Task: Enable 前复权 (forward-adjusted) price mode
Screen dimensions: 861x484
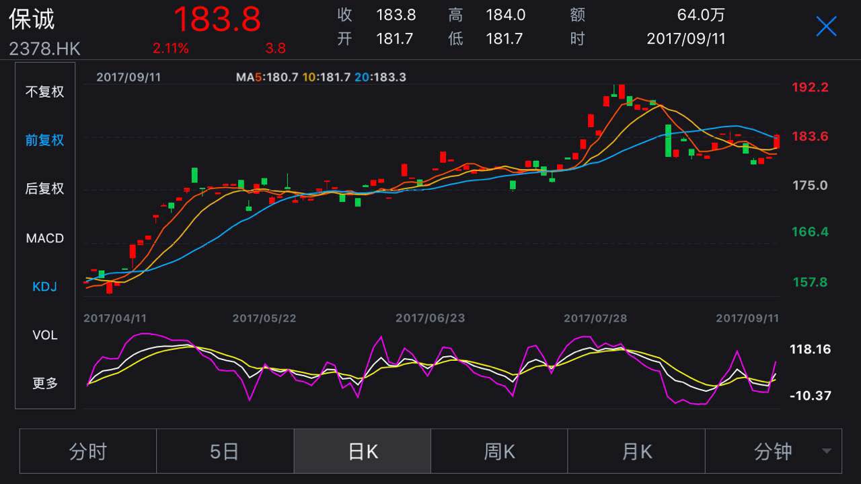Action: [44, 141]
